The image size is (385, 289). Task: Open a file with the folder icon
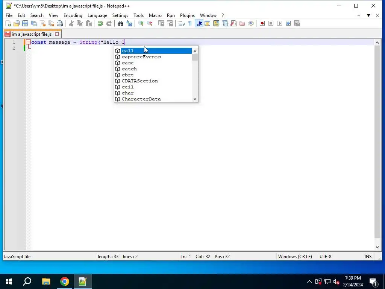tap(17, 23)
